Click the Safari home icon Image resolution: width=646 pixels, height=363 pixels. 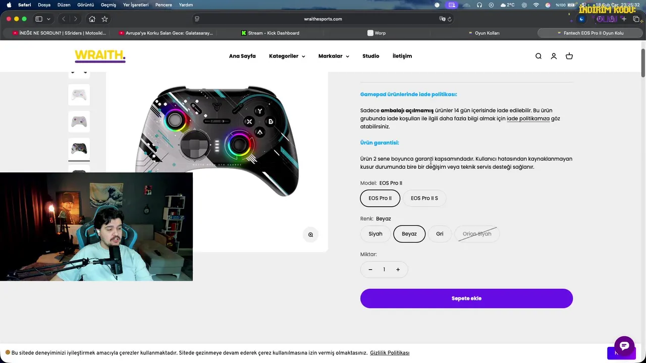click(x=92, y=19)
